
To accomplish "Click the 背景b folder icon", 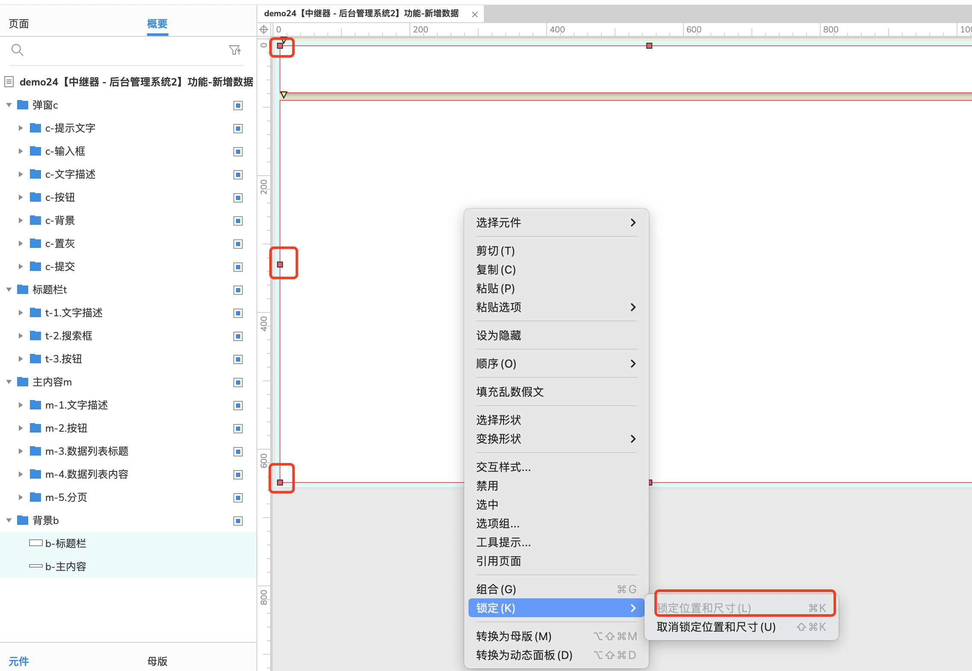I will pyautogui.click(x=22, y=520).
